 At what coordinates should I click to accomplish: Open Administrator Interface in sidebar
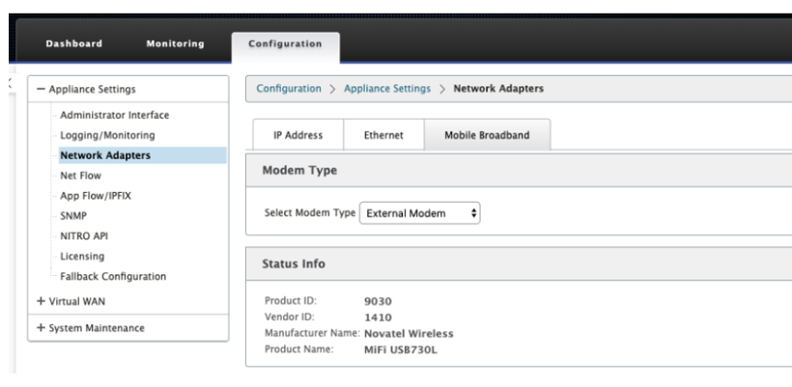[115, 115]
